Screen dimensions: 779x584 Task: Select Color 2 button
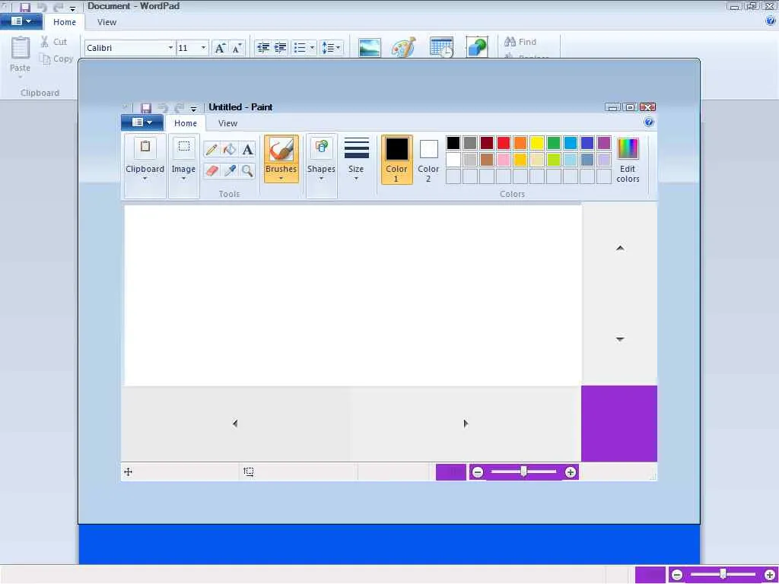pos(428,160)
